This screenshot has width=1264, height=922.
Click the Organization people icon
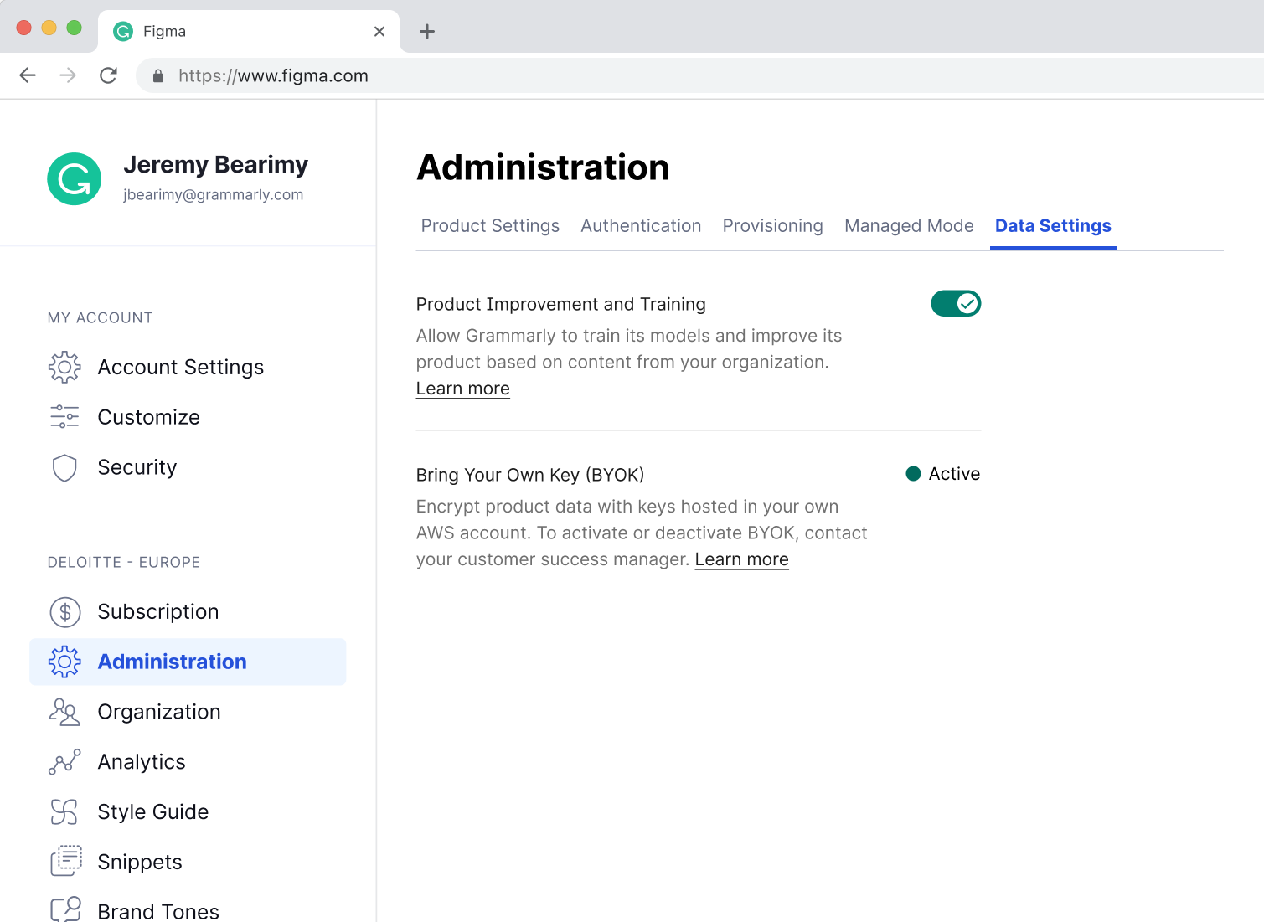click(64, 712)
